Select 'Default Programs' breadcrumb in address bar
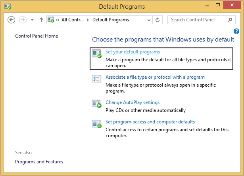 pyautogui.click(x=111, y=20)
